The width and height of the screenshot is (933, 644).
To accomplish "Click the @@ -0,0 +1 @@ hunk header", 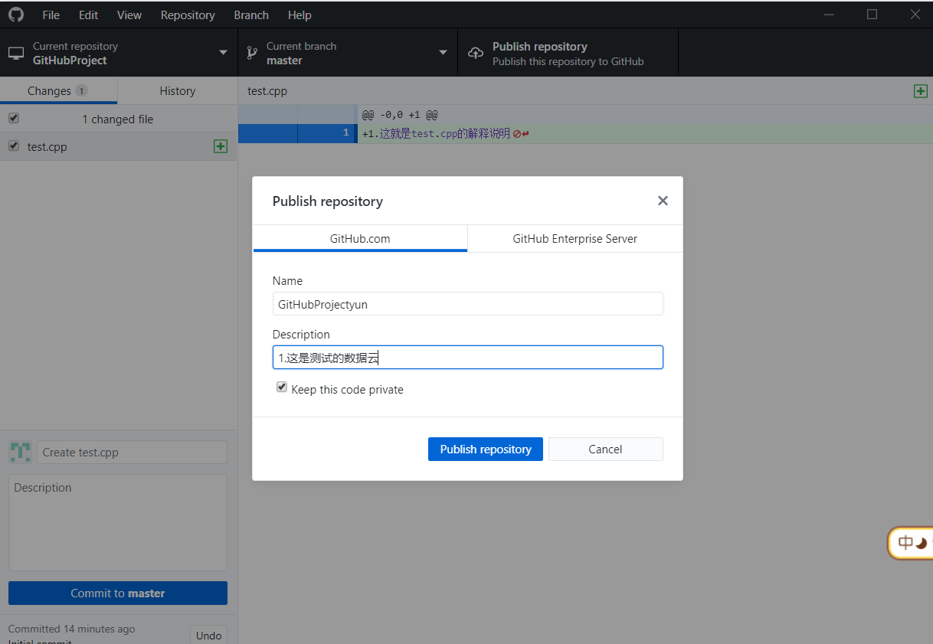I will 400,115.
